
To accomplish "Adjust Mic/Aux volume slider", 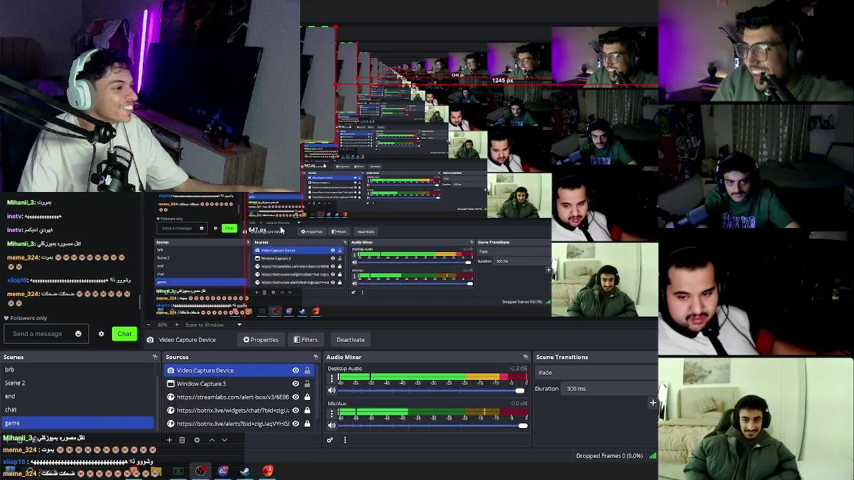I will tap(432, 425).
